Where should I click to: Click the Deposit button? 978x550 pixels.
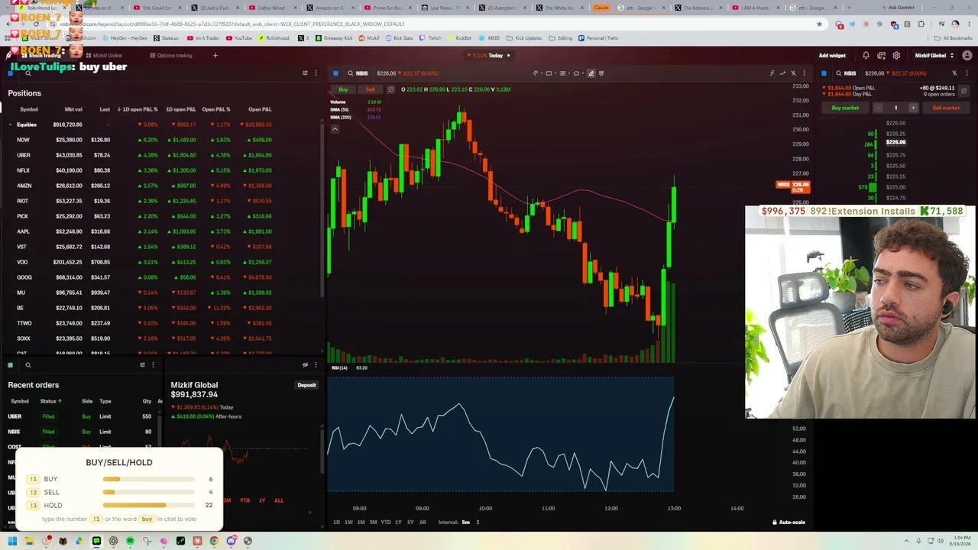click(x=306, y=385)
